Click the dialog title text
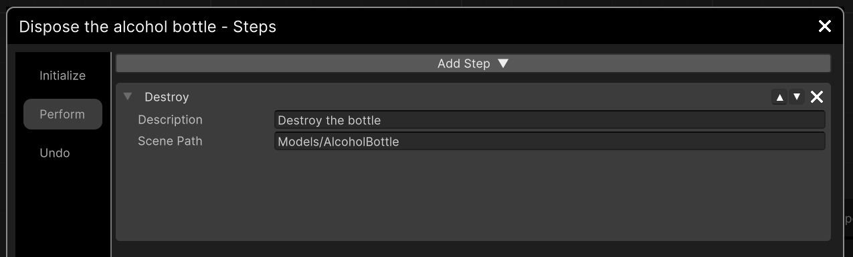This screenshot has width=853, height=257. [147, 27]
